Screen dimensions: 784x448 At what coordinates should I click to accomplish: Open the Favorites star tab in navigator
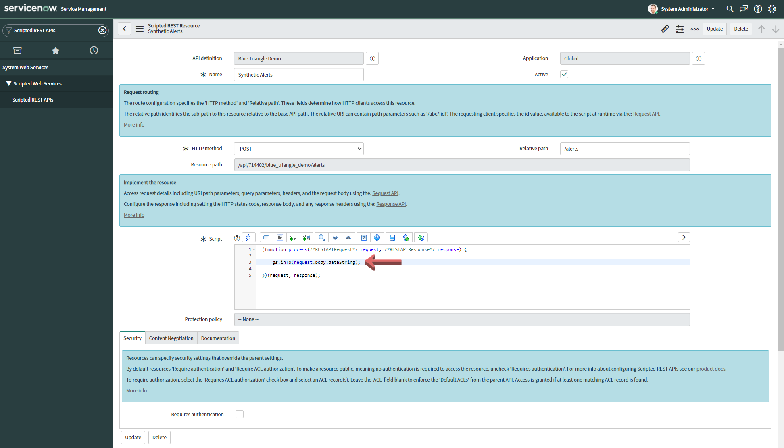(x=56, y=50)
